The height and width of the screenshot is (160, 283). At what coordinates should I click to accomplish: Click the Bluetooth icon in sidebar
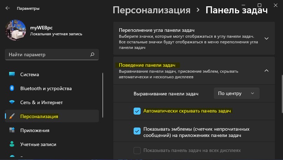(x=12, y=88)
